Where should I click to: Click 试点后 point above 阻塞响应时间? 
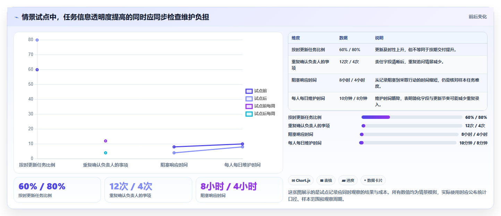[174, 153]
